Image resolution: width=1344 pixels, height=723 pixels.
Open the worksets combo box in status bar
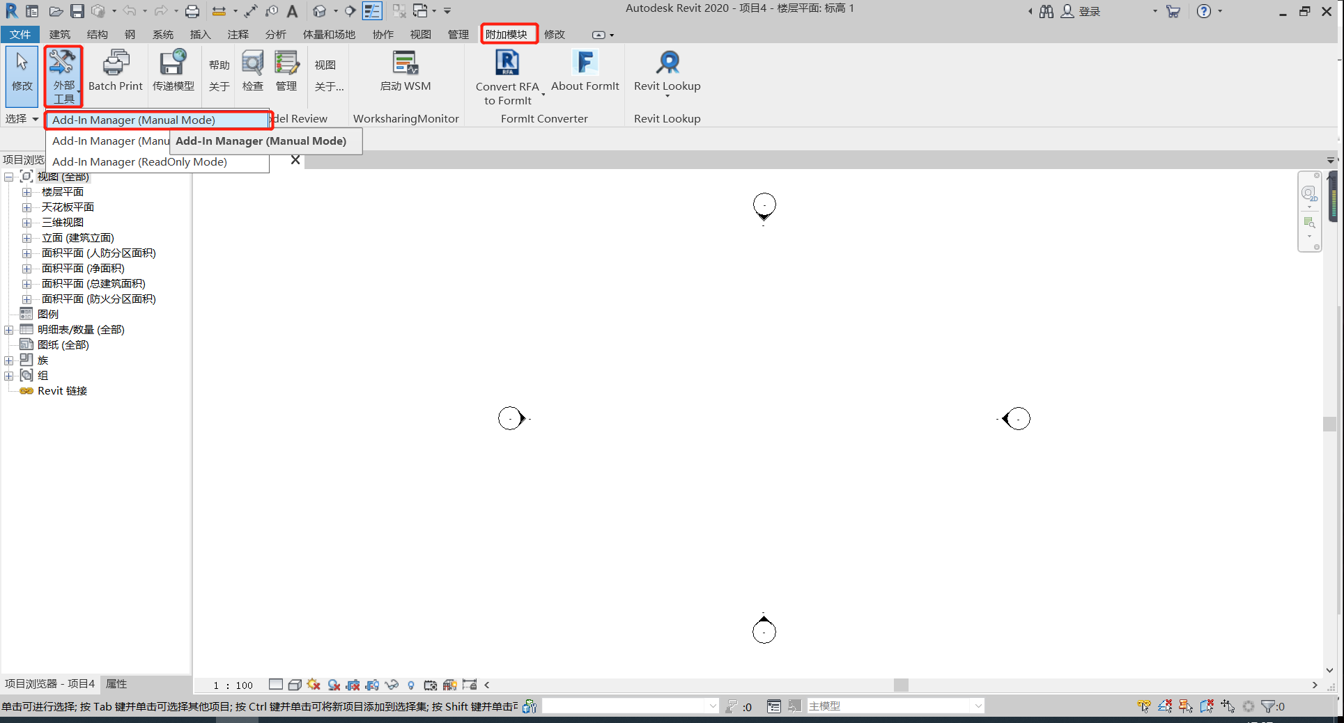630,706
